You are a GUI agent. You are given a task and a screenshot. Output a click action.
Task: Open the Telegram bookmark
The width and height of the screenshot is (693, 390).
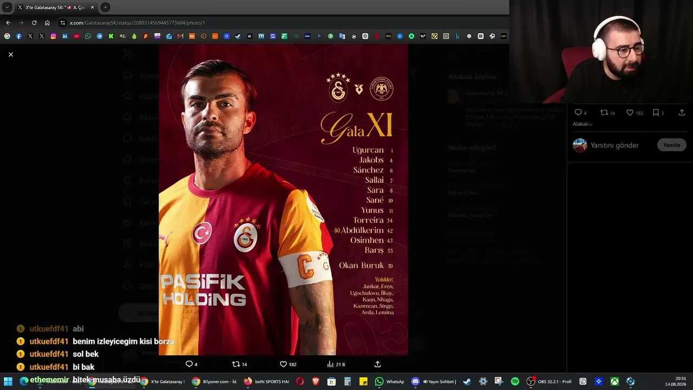click(100, 36)
